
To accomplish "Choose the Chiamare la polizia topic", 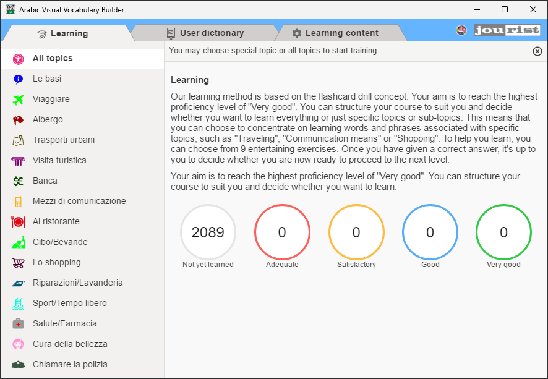I will [82, 364].
